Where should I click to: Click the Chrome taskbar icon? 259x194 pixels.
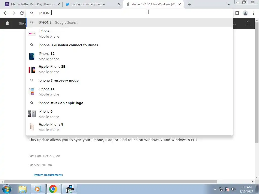[x=53, y=189]
